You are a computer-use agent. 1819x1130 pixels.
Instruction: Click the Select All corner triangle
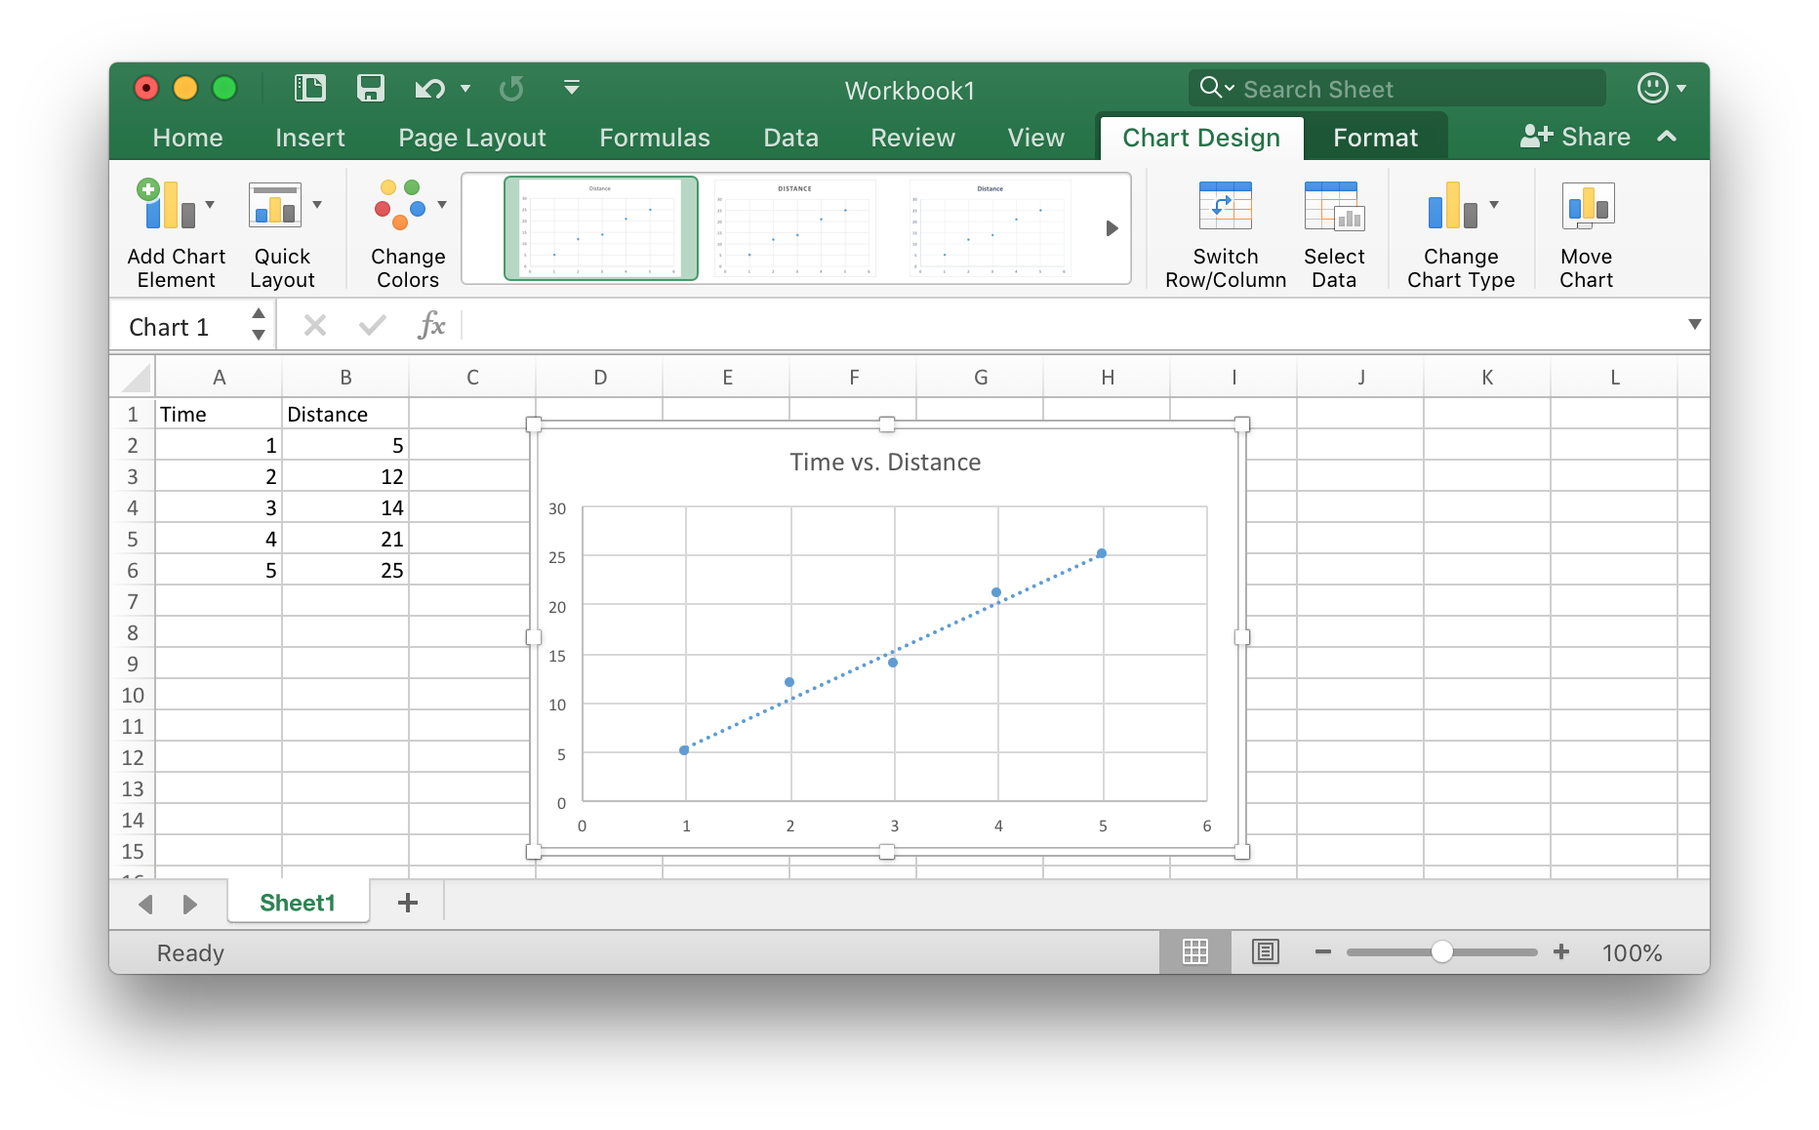(x=134, y=377)
